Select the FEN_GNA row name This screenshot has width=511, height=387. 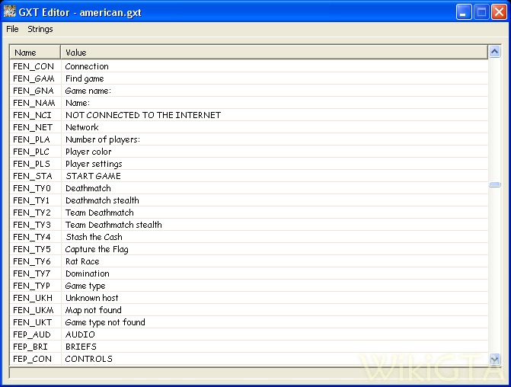[34, 91]
